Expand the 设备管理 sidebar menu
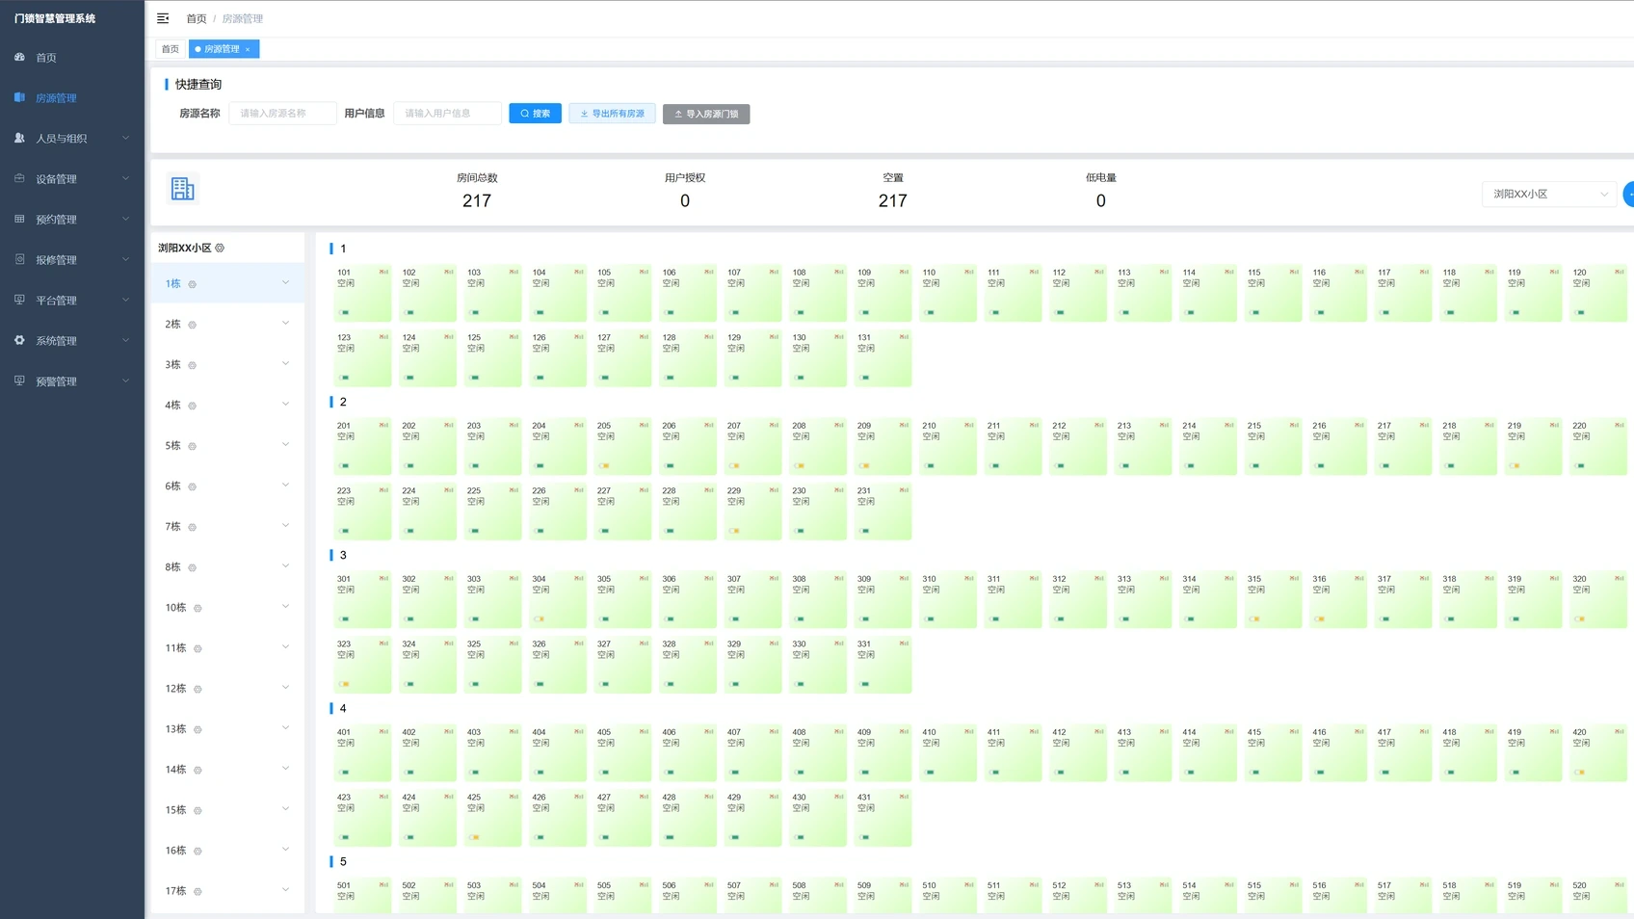The width and height of the screenshot is (1634, 919). coord(72,178)
